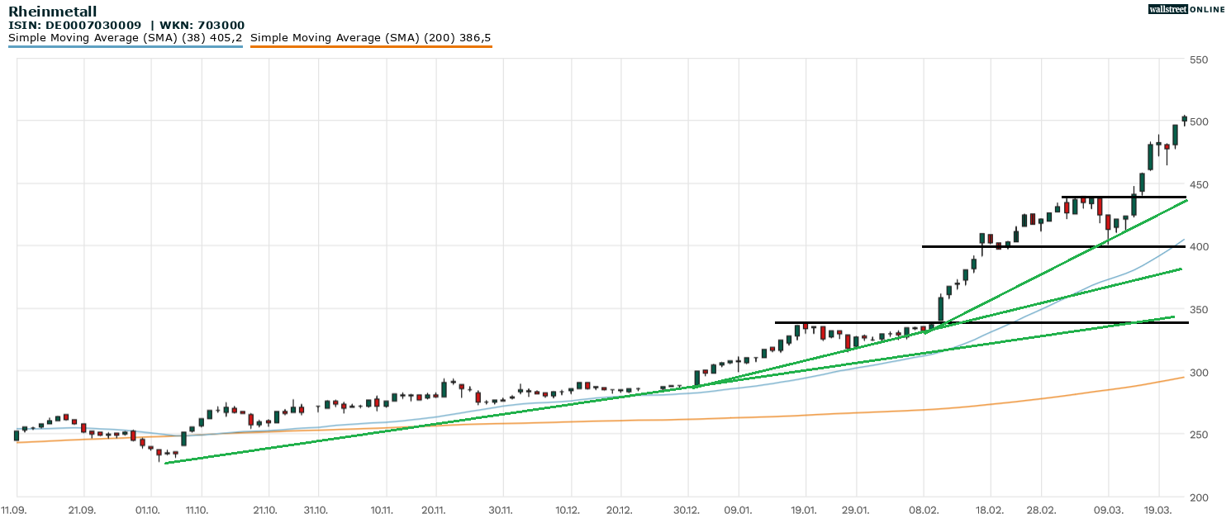Click the latest candlestick above 500
This screenshot has height=514, width=1231.
pos(1184,119)
